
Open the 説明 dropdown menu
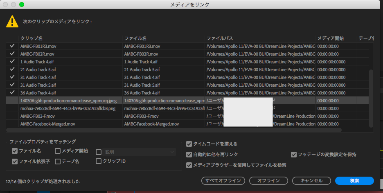[139, 152]
